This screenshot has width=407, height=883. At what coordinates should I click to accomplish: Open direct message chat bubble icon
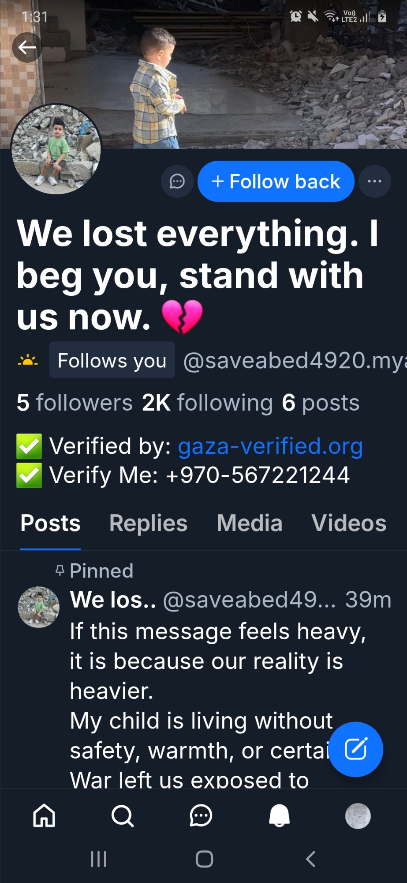point(177,181)
